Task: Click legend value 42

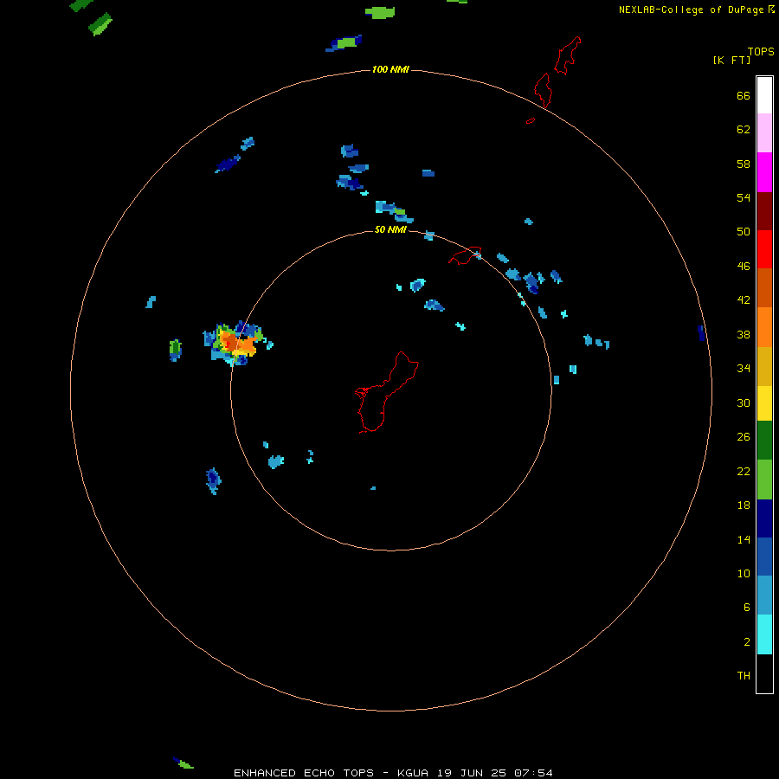Action: point(744,300)
